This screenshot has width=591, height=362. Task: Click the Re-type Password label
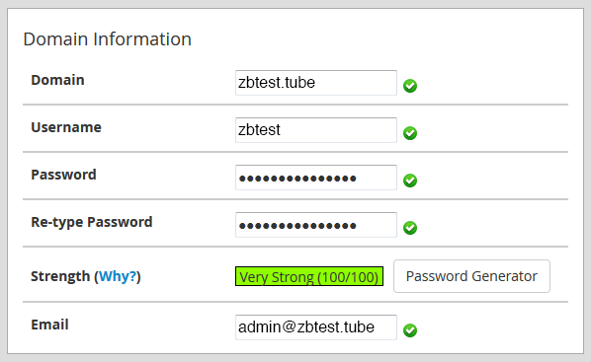(92, 222)
